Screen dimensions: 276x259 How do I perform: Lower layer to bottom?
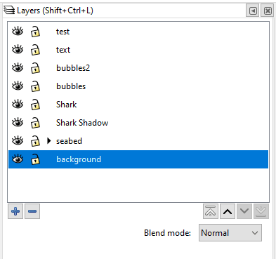261,211
